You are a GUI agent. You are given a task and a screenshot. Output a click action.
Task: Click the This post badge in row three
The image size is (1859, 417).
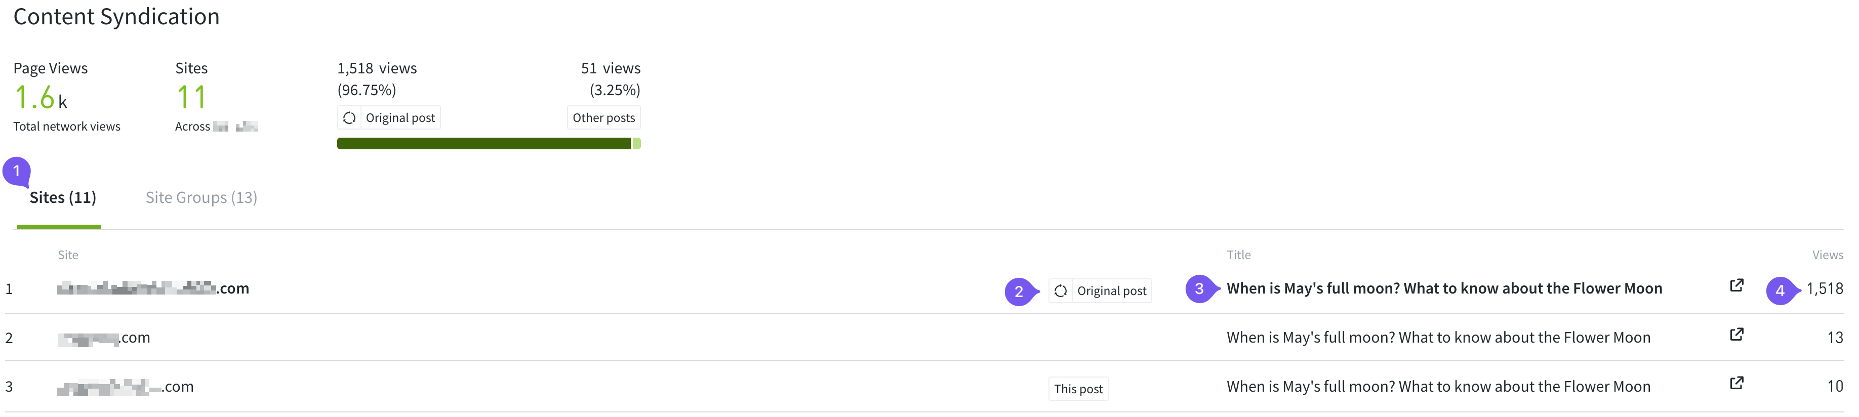[x=1078, y=389]
